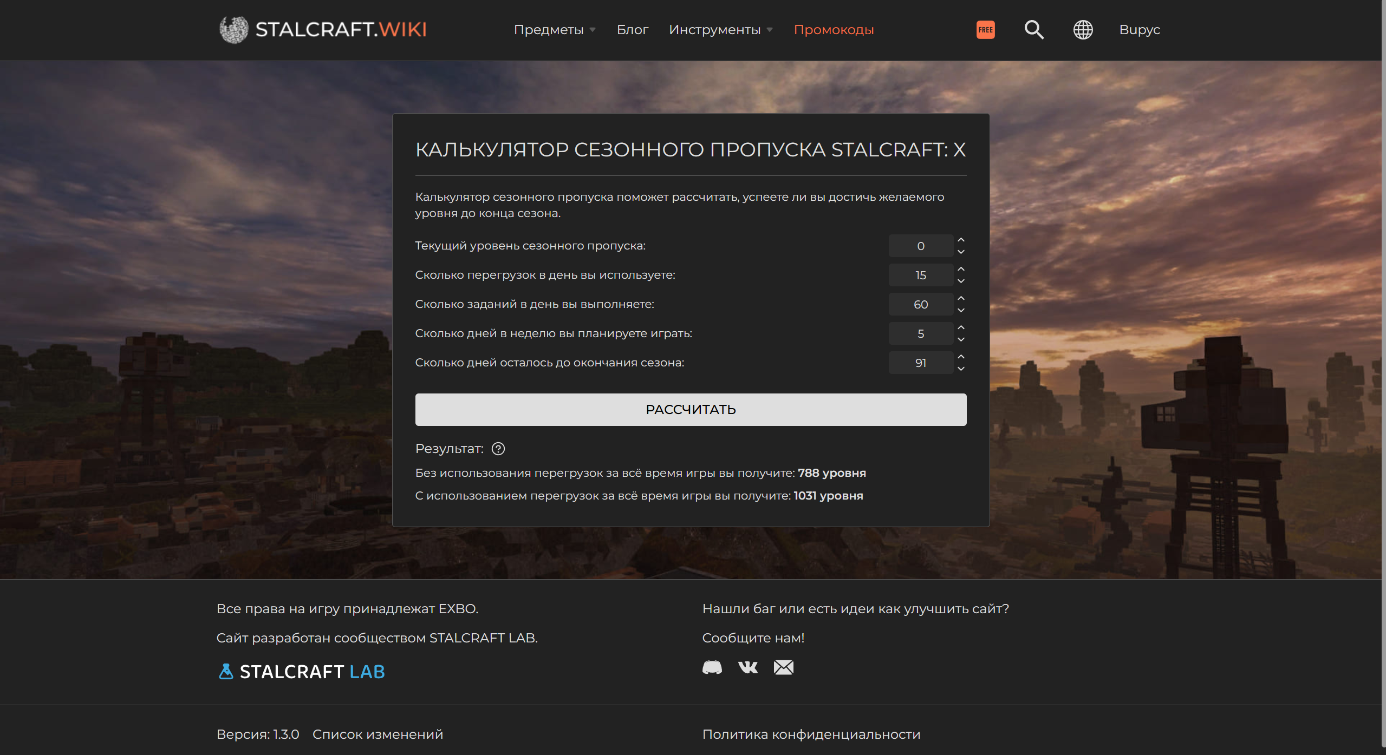Open the VK social icon
This screenshot has width=1386, height=755.
[x=748, y=667]
